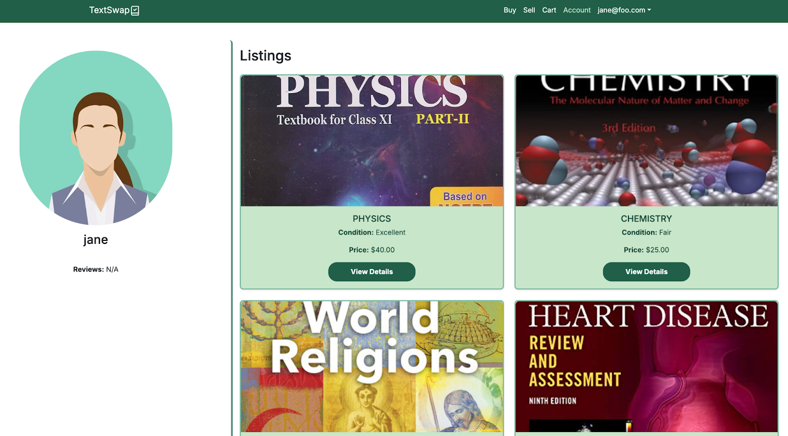
Task: Click the PHYSICS listing title
Action: coord(372,219)
